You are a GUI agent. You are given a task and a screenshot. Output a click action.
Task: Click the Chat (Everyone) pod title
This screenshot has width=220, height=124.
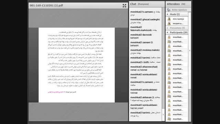click(x=140, y=4)
